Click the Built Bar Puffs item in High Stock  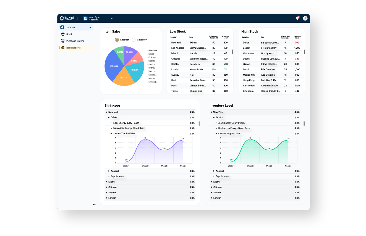[x=269, y=80]
